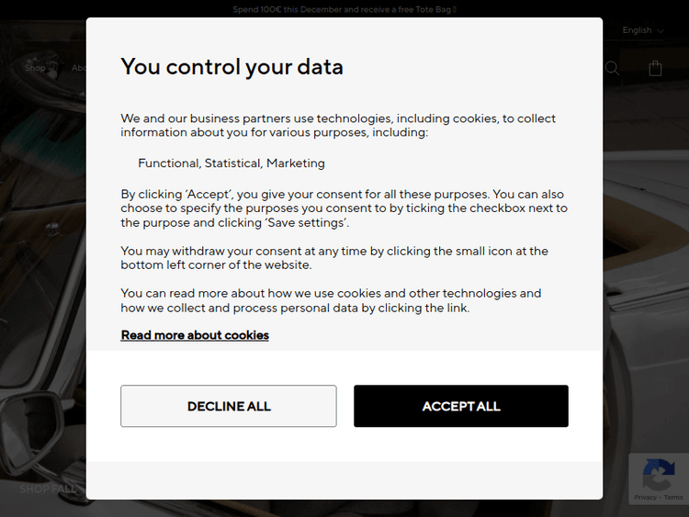Open the Shop menu item
The width and height of the screenshot is (689, 517).
pyautogui.click(x=35, y=68)
